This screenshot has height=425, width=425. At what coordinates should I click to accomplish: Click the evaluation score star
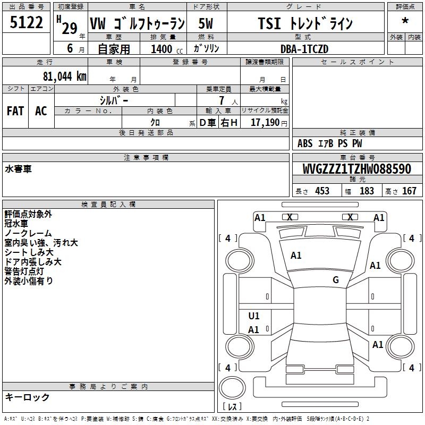tap(405, 21)
